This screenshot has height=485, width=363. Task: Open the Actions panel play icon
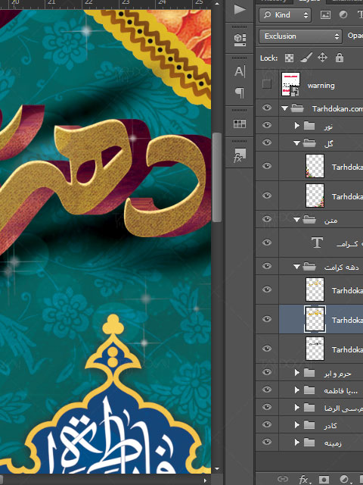pyautogui.click(x=240, y=9)
